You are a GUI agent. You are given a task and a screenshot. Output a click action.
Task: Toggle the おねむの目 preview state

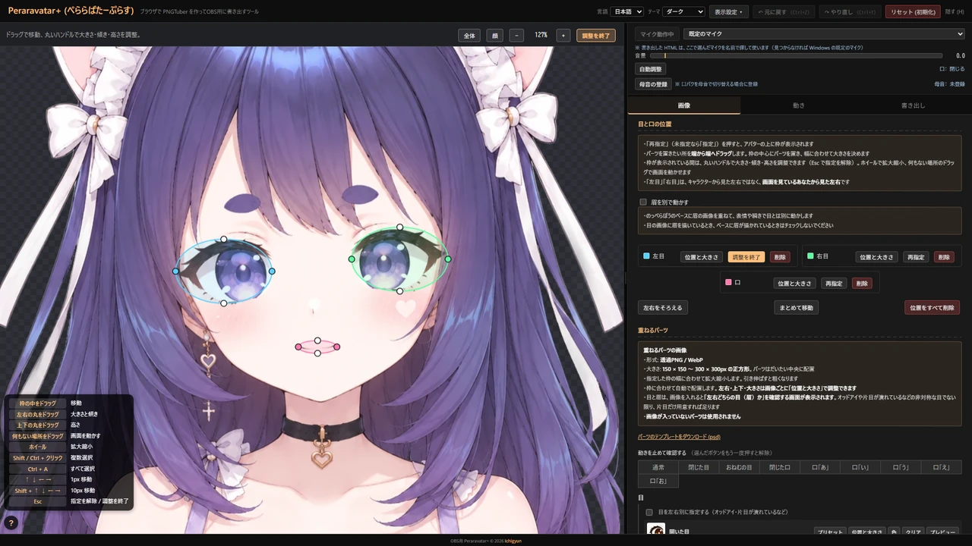point(739,467)
